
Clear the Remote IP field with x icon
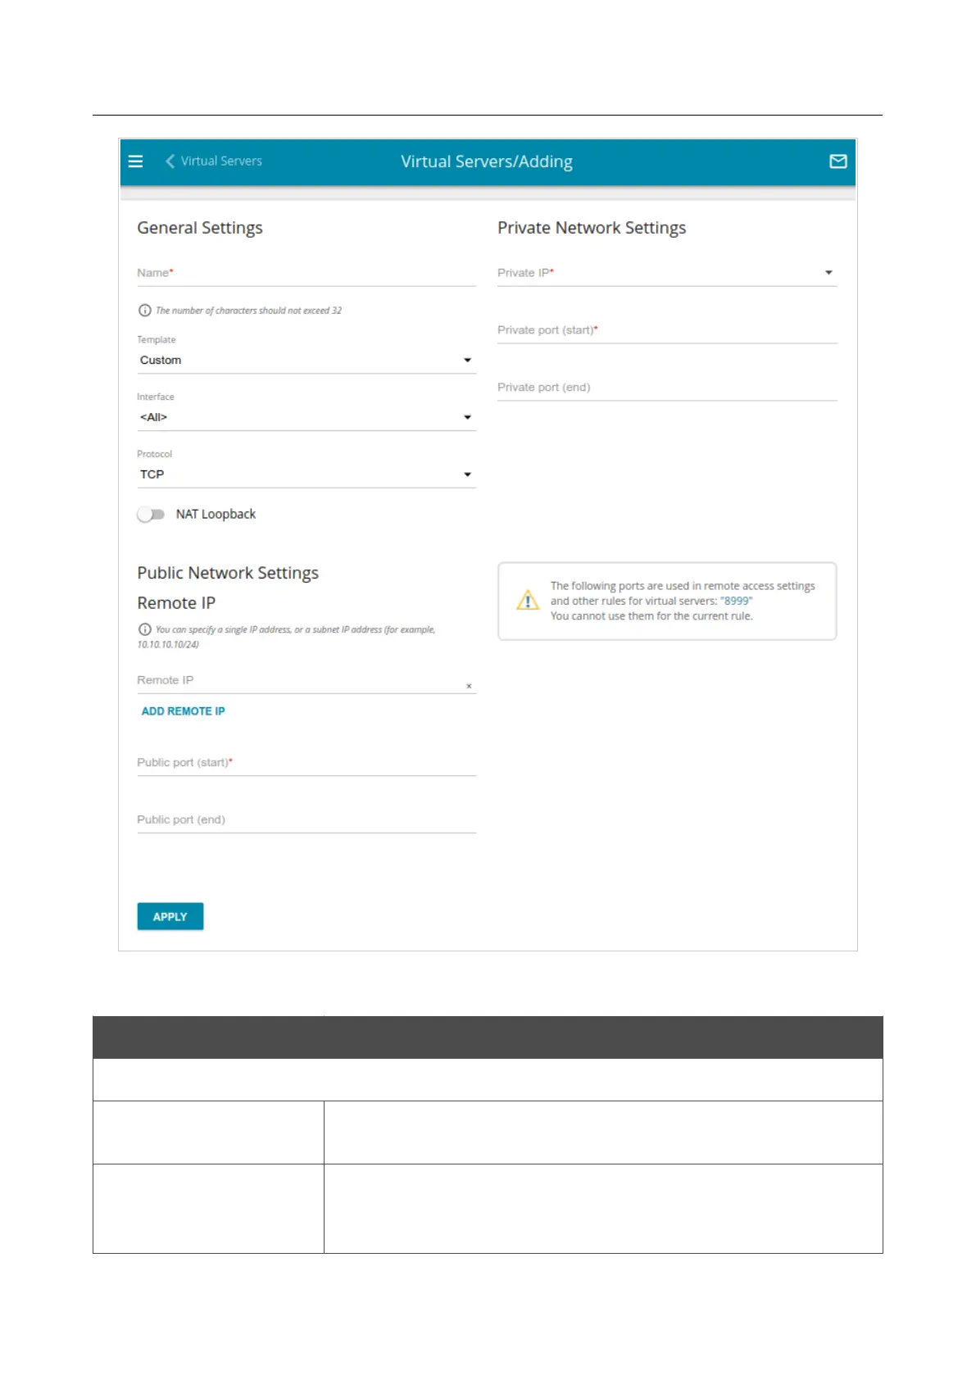pos(469,686)
